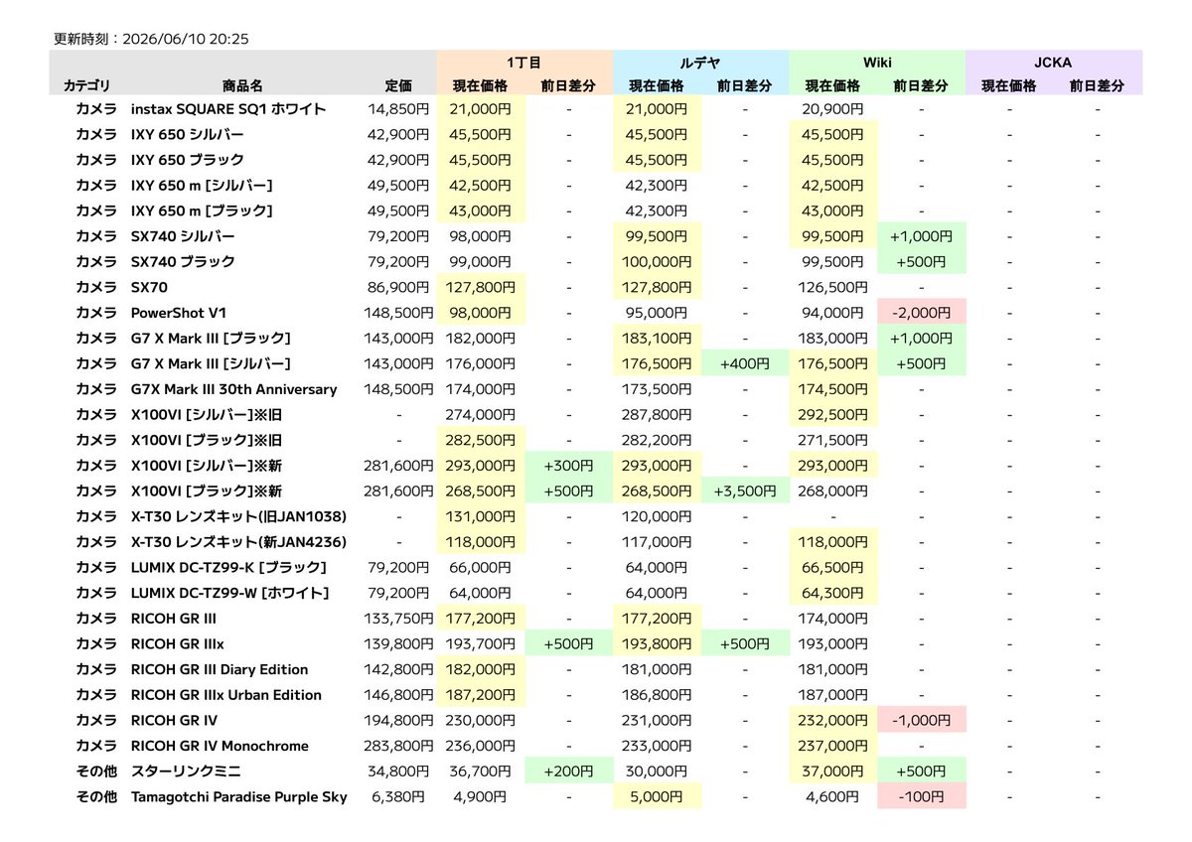1192x842 pixels.
Task: Select product name RICOH GR III Diary Edition
Action: [220, 669]
